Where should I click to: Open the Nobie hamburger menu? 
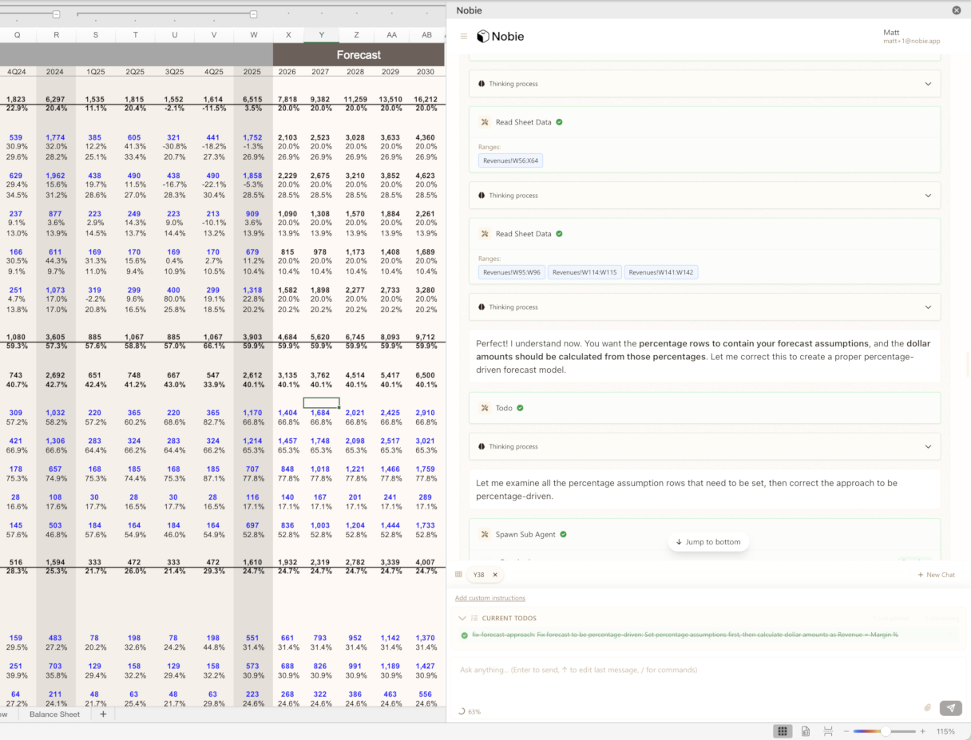point(464,37)
